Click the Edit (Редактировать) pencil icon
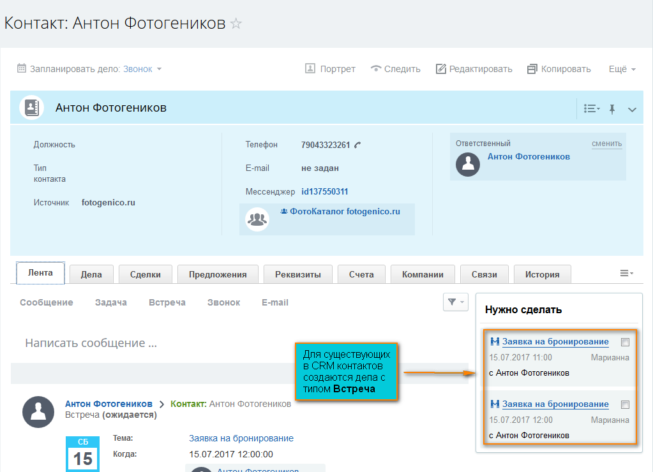 (441, 69)
